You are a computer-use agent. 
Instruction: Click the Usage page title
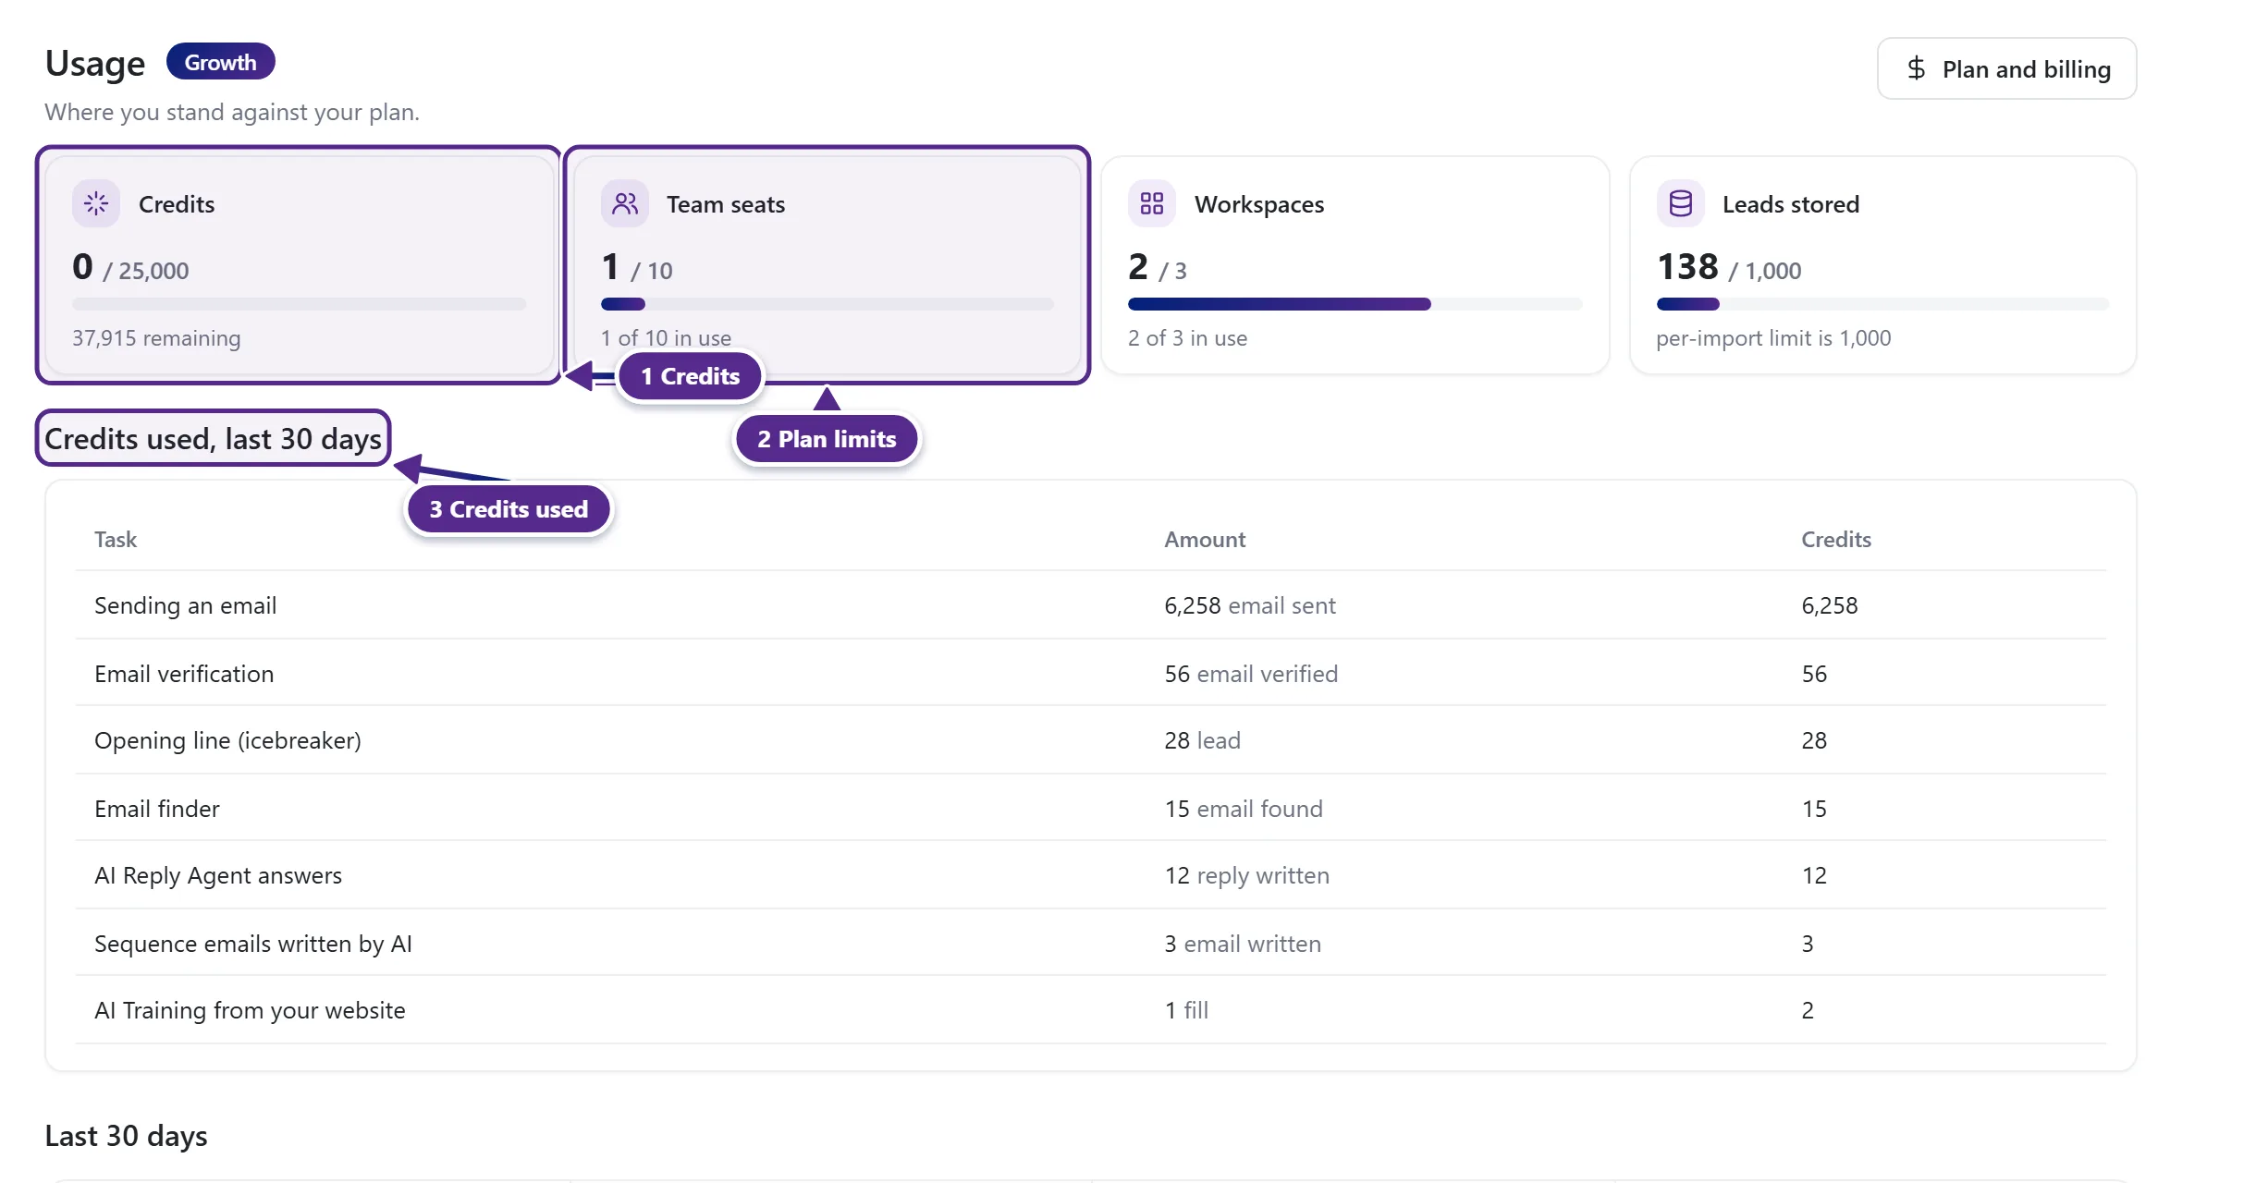[95, 63]
